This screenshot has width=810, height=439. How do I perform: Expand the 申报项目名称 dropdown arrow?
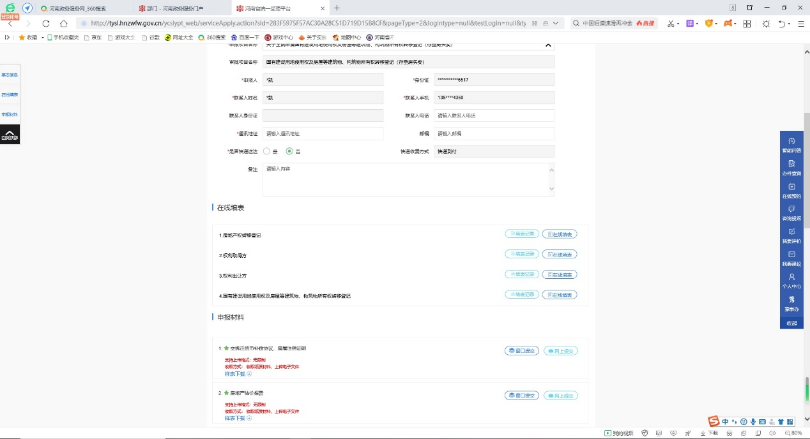[x=547, y=45]
